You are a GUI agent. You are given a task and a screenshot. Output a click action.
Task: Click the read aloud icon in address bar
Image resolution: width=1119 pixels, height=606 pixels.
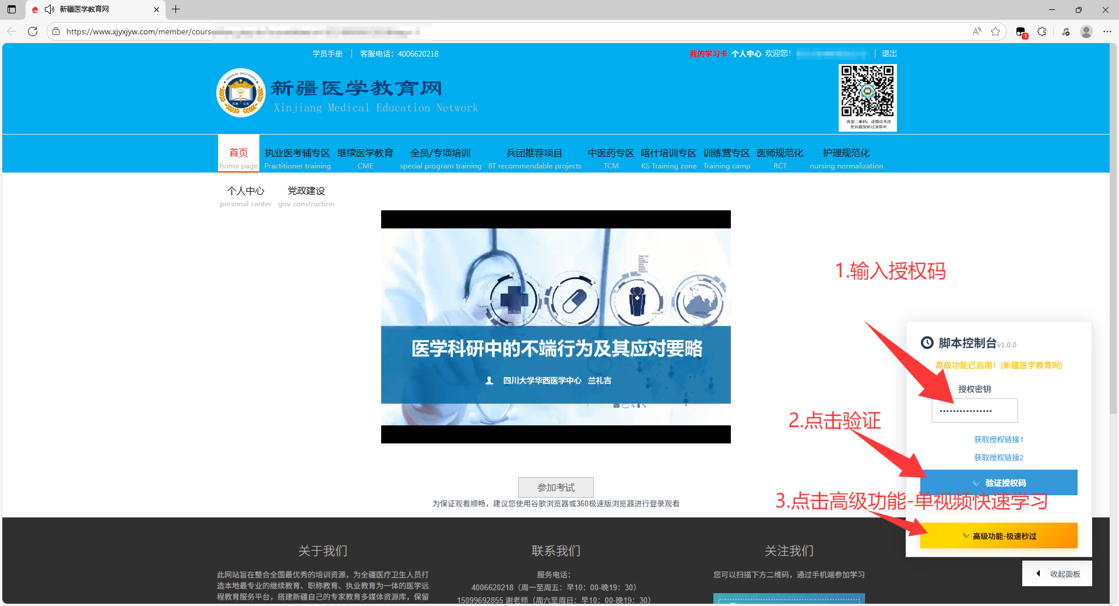pyautogui.click(x=977, y=31)
